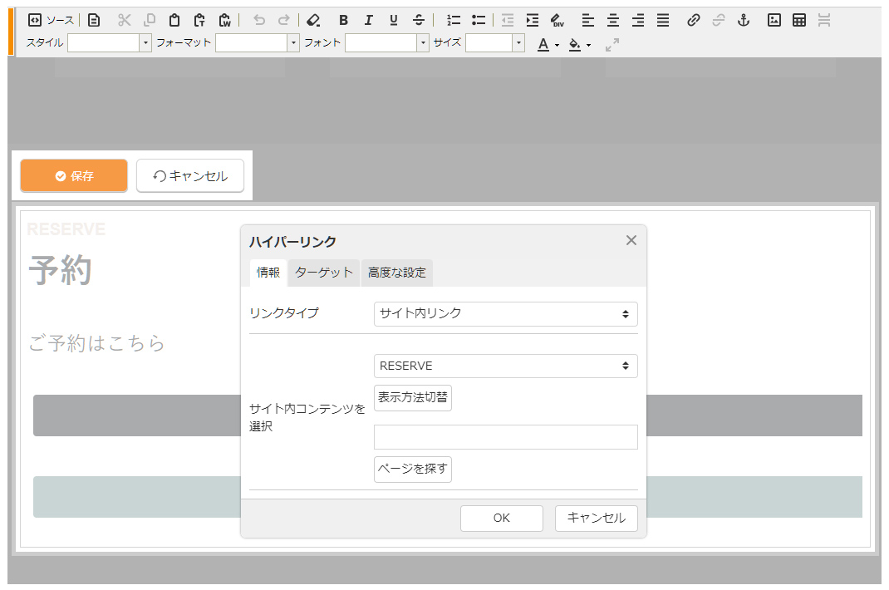The height and width of the screenshot is (590, 889).
Task: Insert a table from the toolbar
Action: [x=799, y=20]
